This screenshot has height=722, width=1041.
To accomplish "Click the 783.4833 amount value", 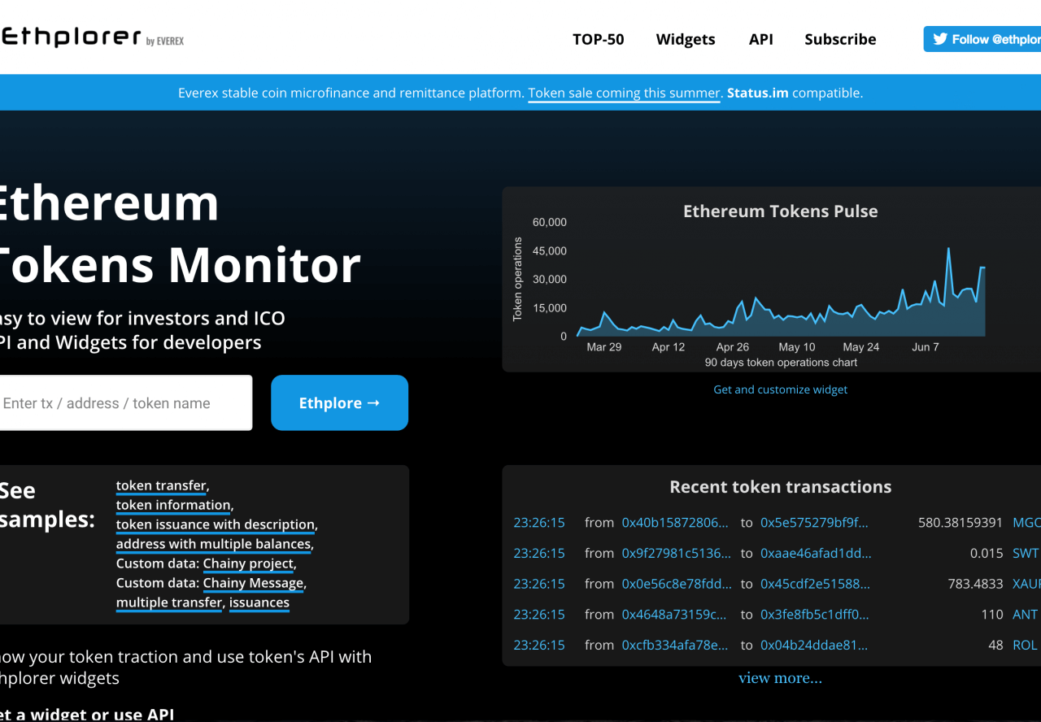I will (x=976, y=584).
